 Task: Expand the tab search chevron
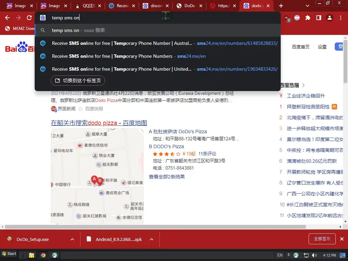(x=307, y=6)
